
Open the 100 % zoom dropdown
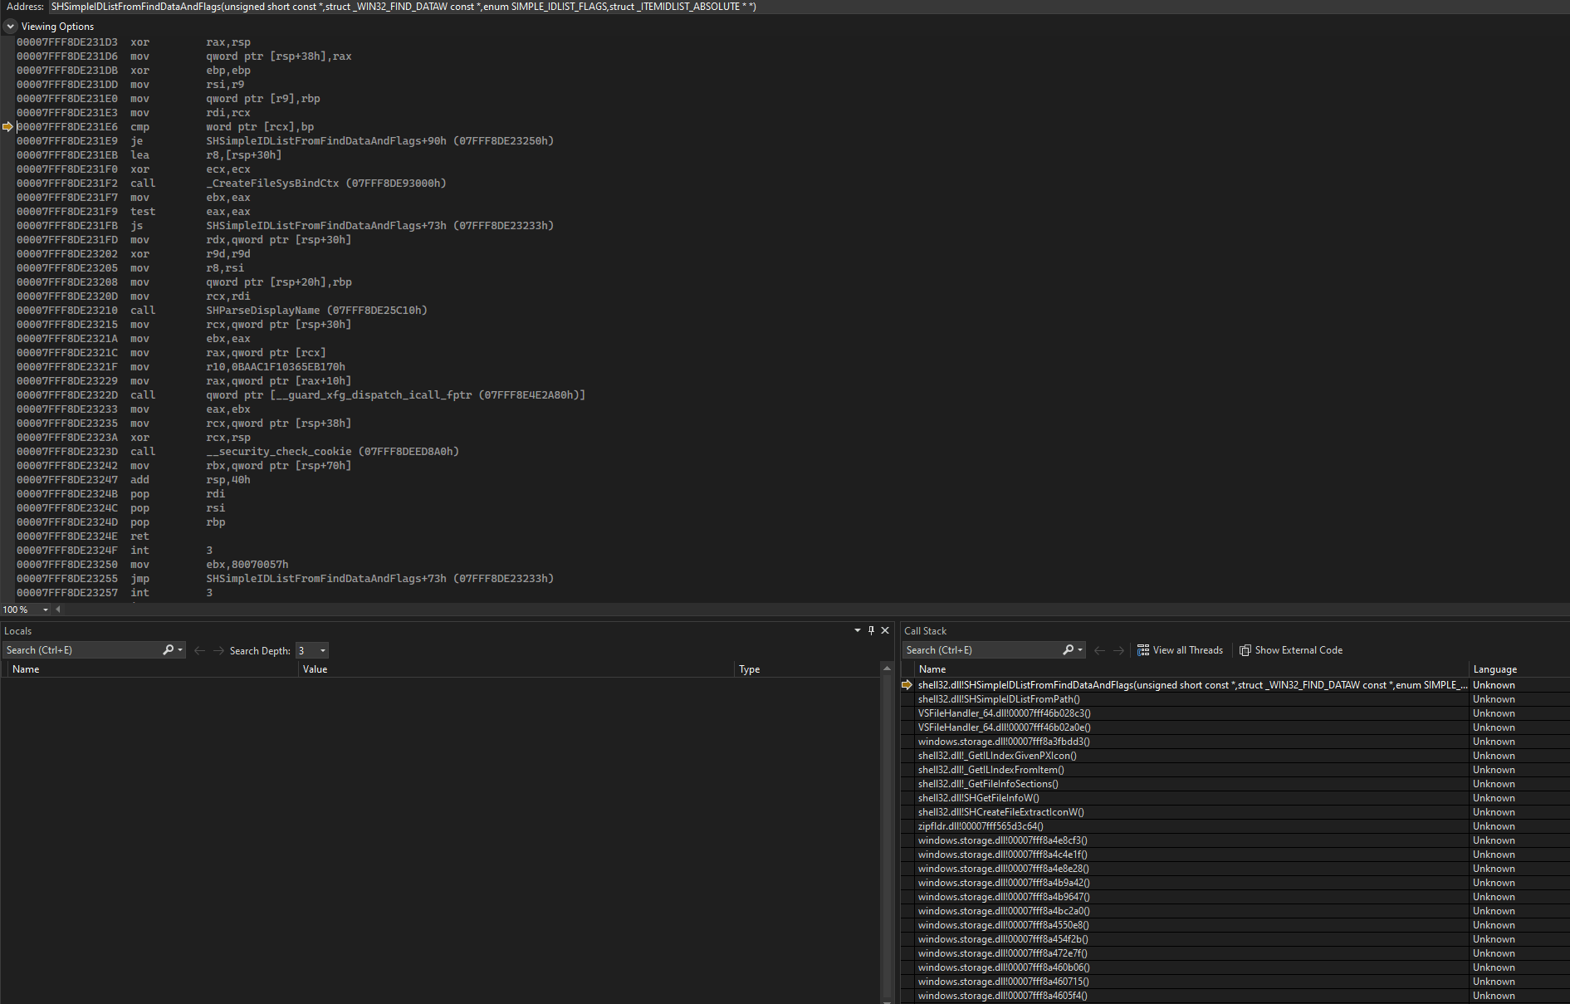click(x=46, y=610)
